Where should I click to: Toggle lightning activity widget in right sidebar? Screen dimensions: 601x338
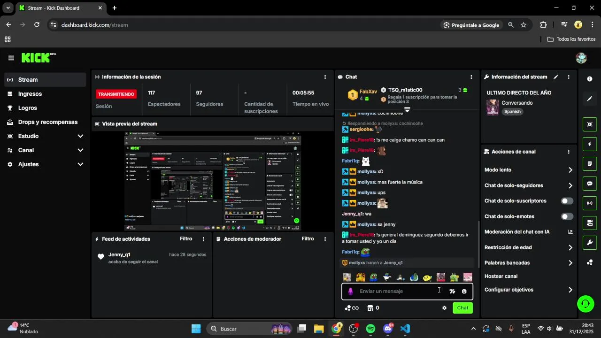pos(590,144)
